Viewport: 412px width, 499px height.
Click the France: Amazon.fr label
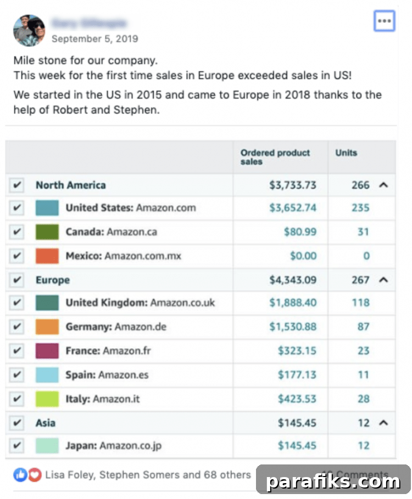click(108, 351)
